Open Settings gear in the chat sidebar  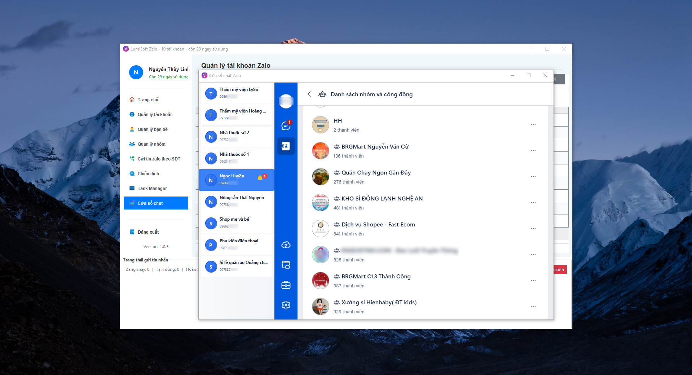[x=285, y=305]
